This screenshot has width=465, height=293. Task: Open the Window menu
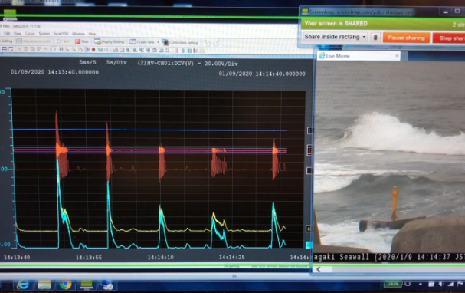[78, 34]
